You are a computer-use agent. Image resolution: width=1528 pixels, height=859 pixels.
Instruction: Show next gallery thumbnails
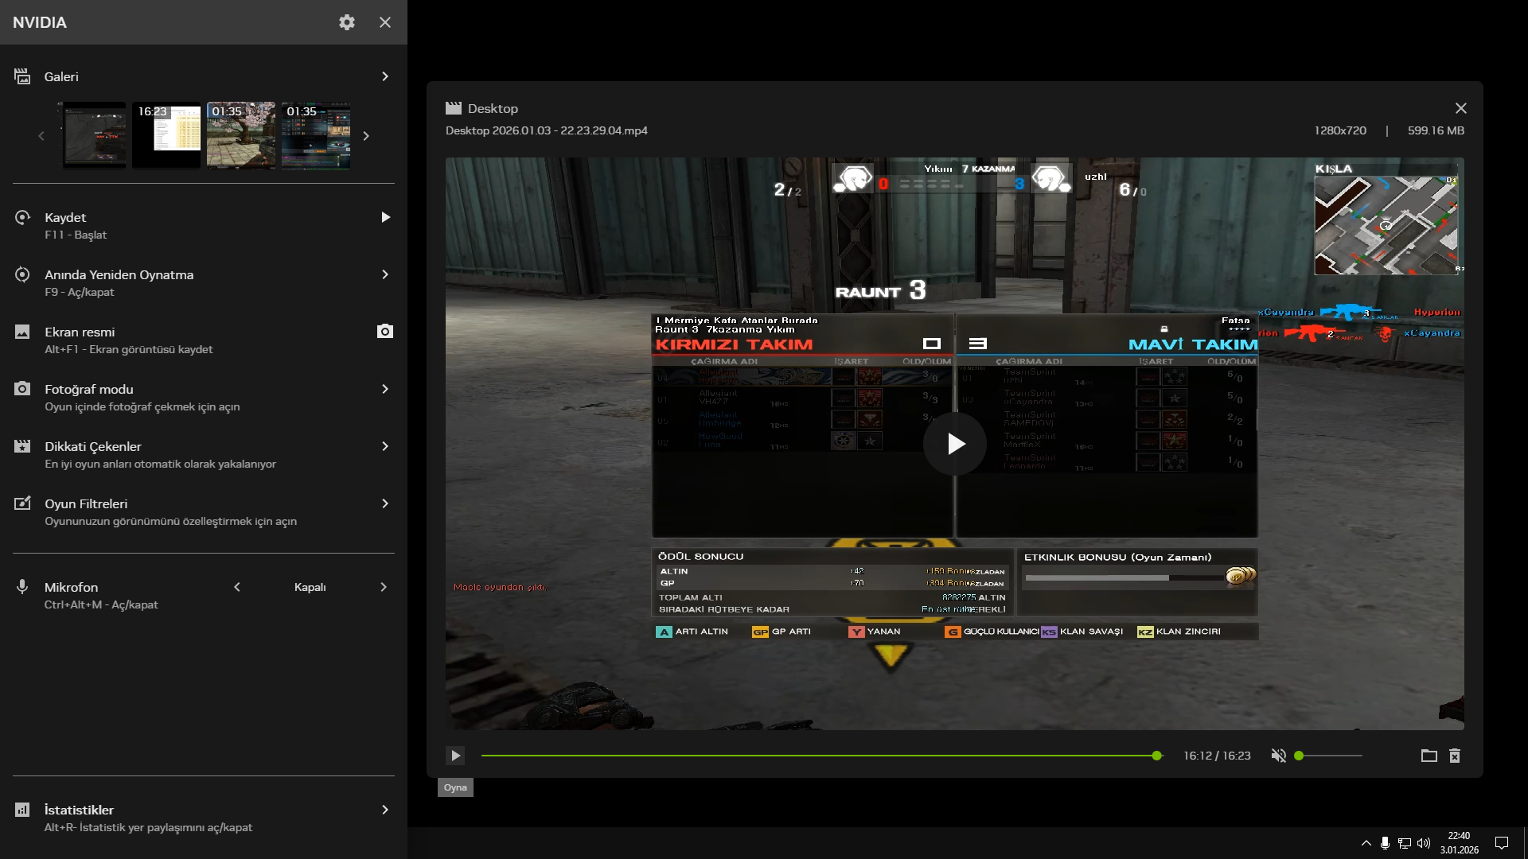(x=366, y=136)
